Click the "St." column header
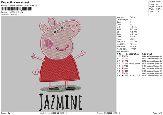163x115 pixels. 127,54
